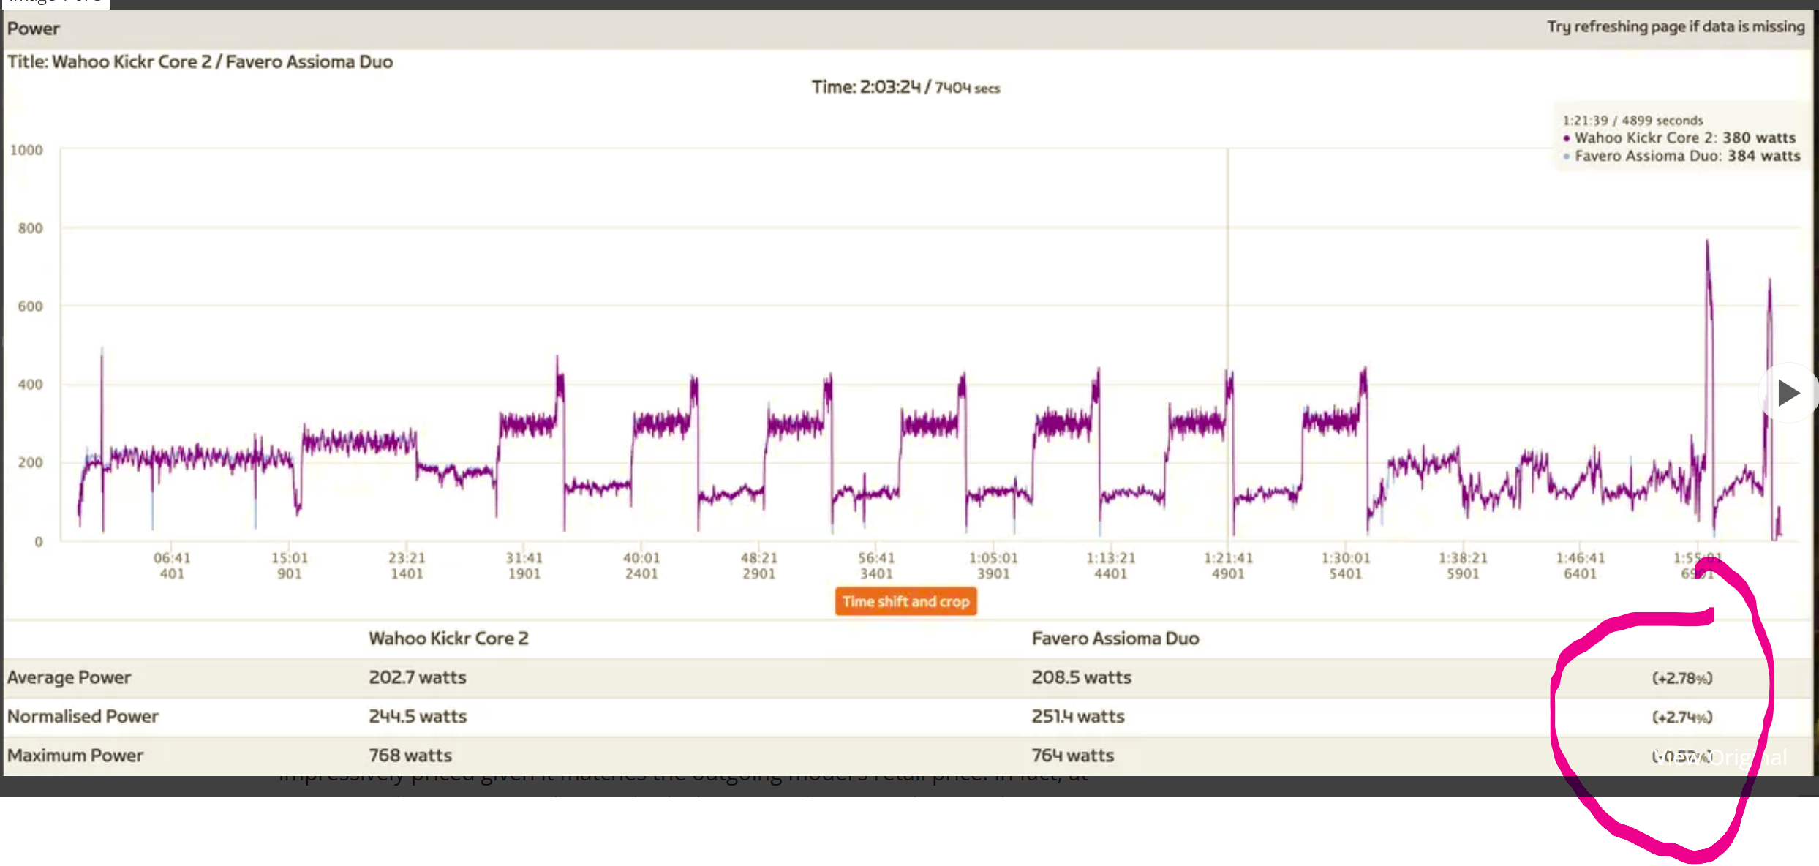Click the +2.74% difference value

[1681, 717]
